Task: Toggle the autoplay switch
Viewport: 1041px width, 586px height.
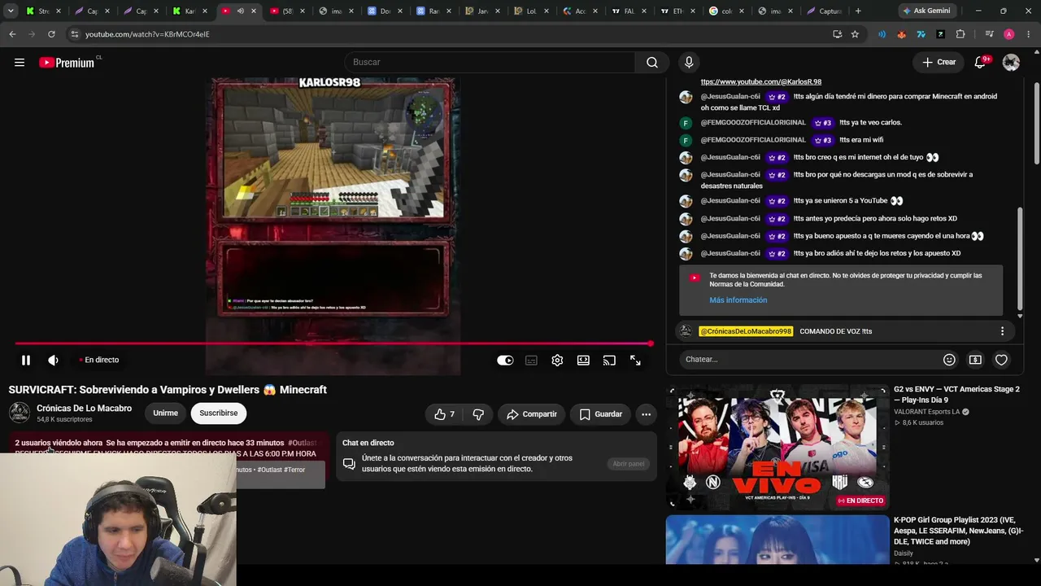Action: coord(505,360)
